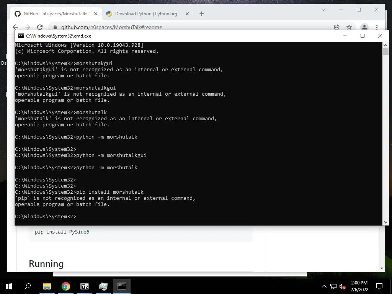Maximize the cmd.exe window
The width and height of the screenshot is (392, 294).
pyautogui.click(x=363, y=36)
